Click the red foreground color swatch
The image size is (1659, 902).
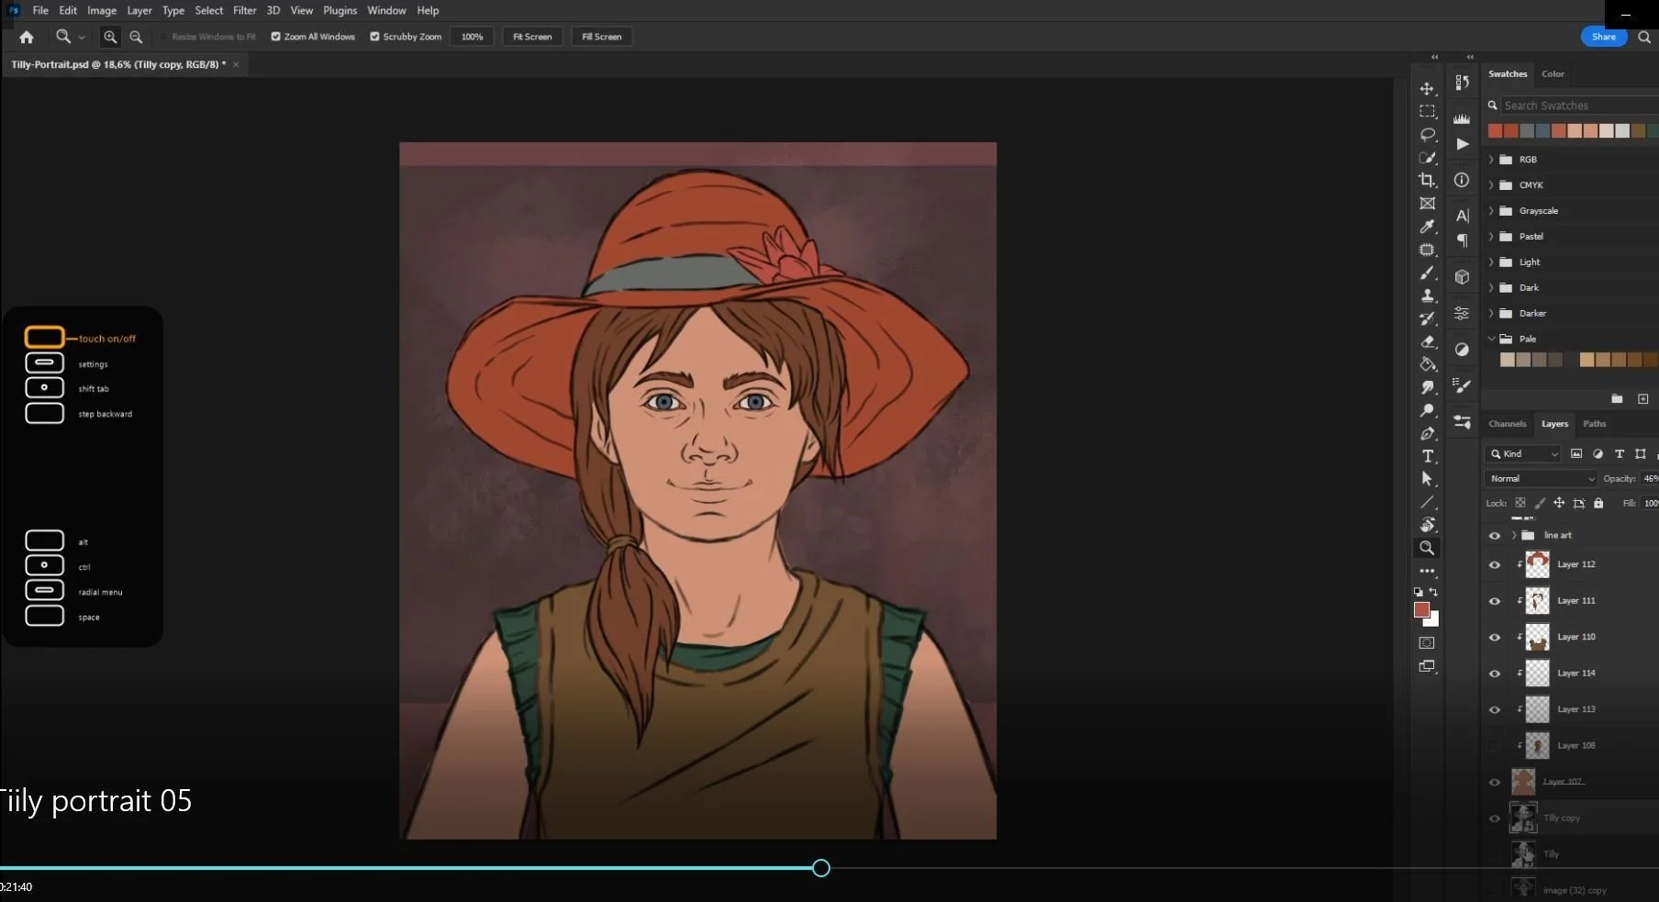[1421, 610]
